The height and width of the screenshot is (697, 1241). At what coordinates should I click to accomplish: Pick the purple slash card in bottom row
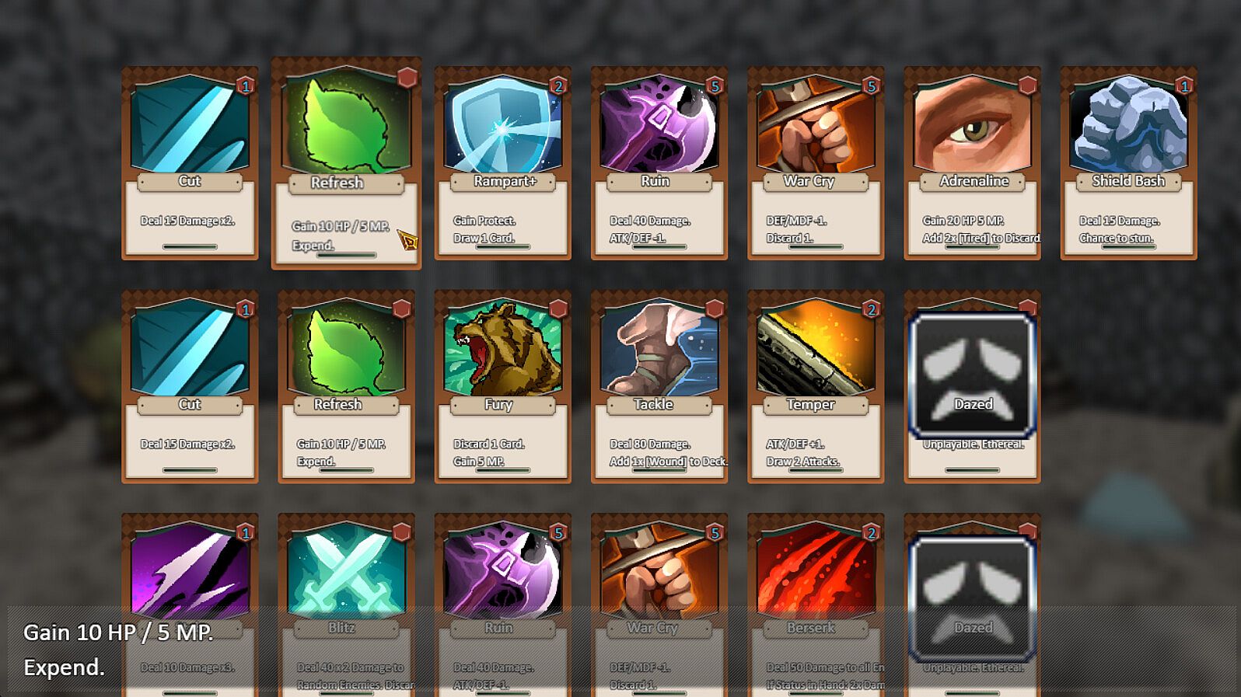[x=190, y=605]
